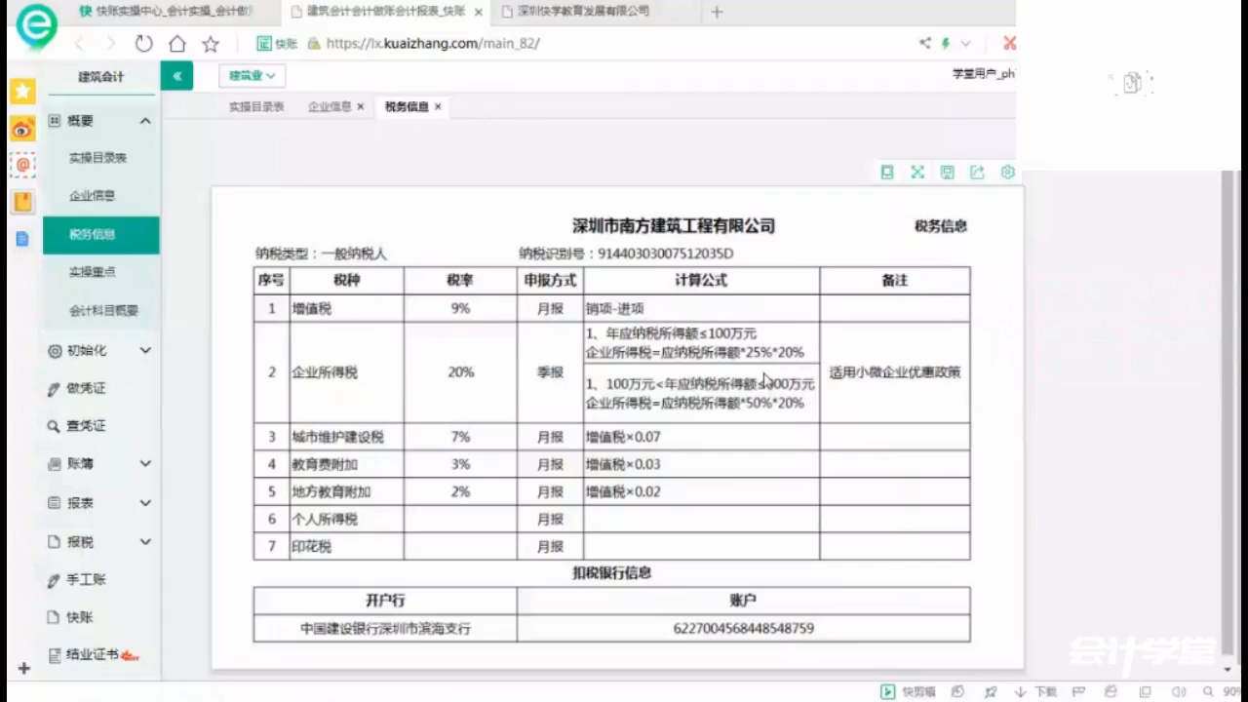
Task: Close the 税务信息 tab
Action: [438, 106]
